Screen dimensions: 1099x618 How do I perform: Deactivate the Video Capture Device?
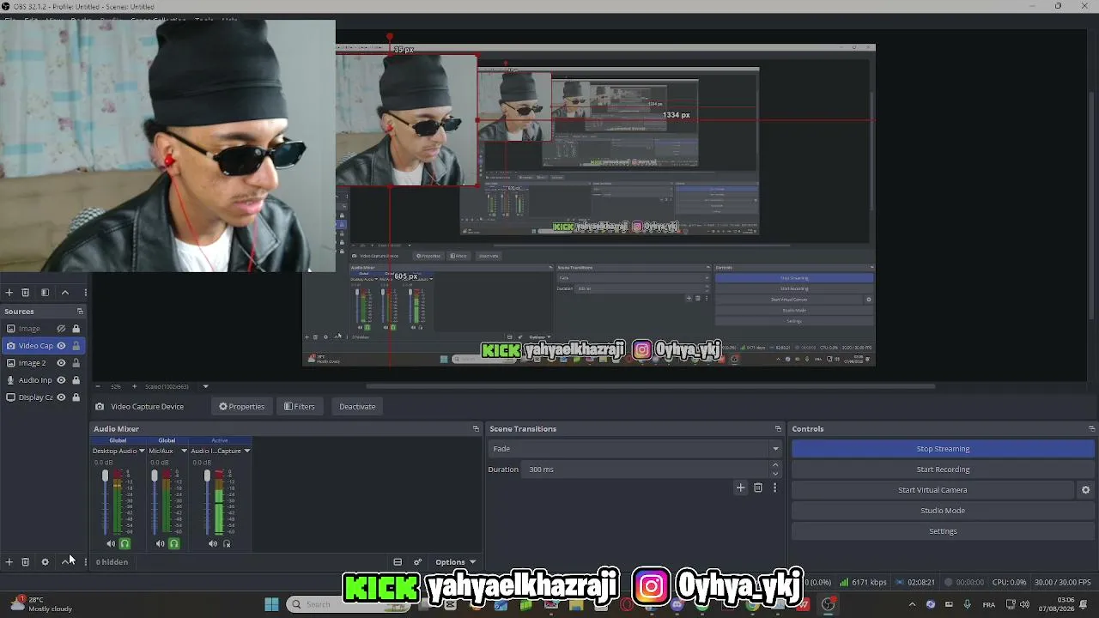click(x=357, y=407)
